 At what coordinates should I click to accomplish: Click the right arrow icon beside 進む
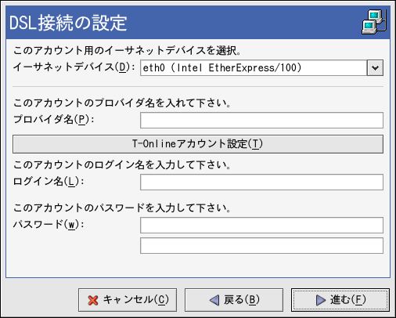click(x=321, y=300)
